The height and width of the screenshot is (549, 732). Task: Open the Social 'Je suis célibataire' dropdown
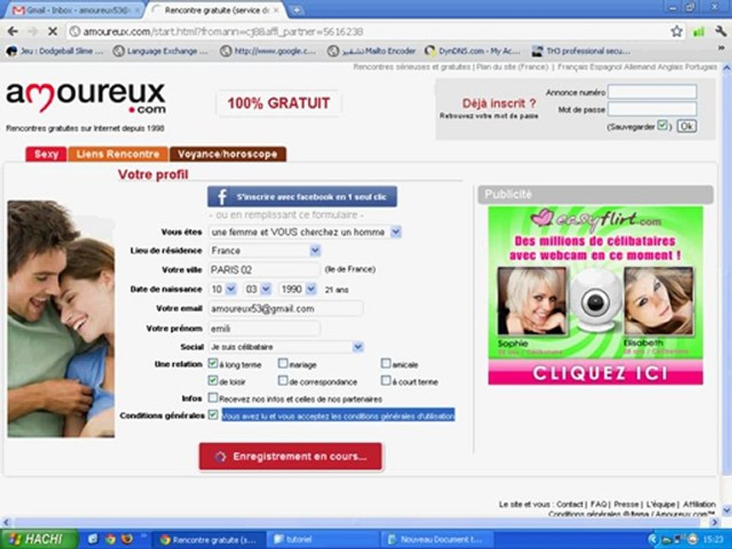286,347
